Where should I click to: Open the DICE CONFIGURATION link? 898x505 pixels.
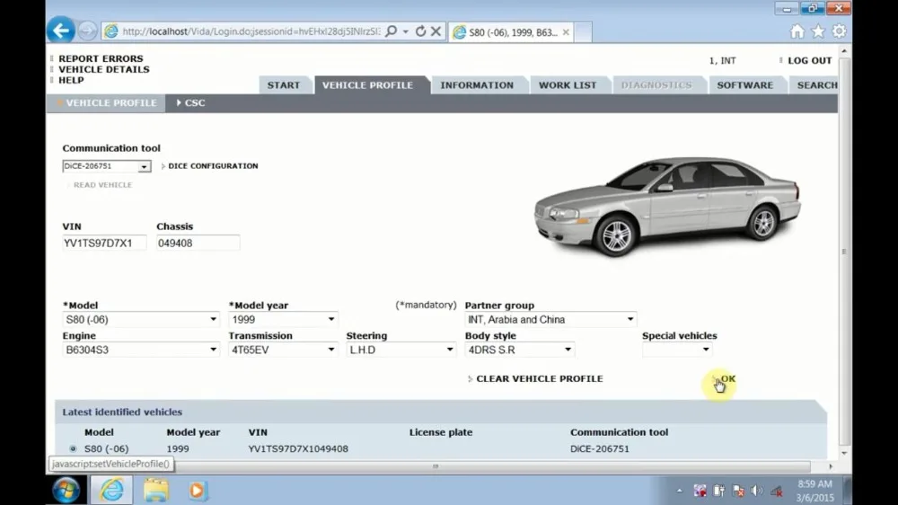(x=213, y=165)
